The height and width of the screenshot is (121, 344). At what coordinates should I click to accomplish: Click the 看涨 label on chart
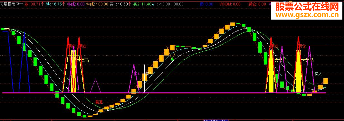coord(99,102)
